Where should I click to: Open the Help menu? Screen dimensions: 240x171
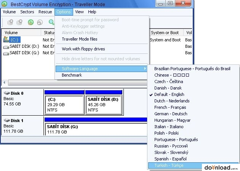pyautogui.click(x=92, y=12)
